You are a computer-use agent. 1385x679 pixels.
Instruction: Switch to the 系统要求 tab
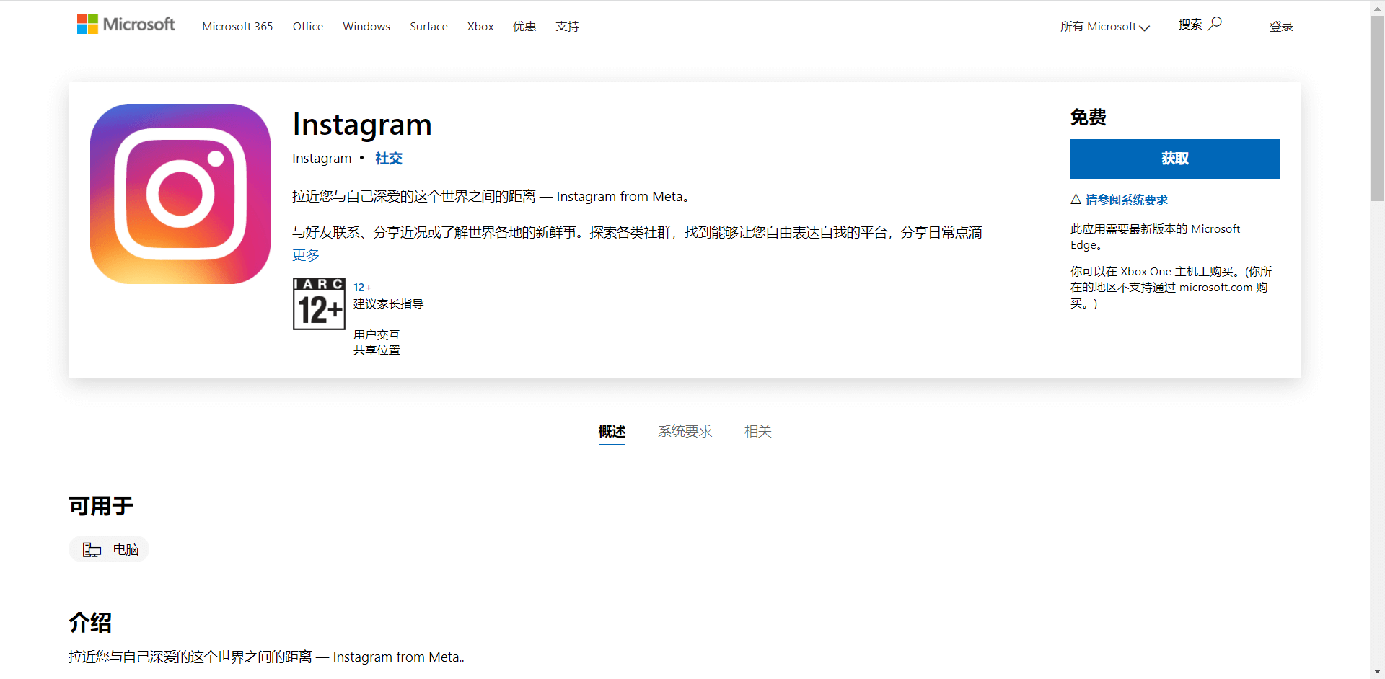point(685,431)
